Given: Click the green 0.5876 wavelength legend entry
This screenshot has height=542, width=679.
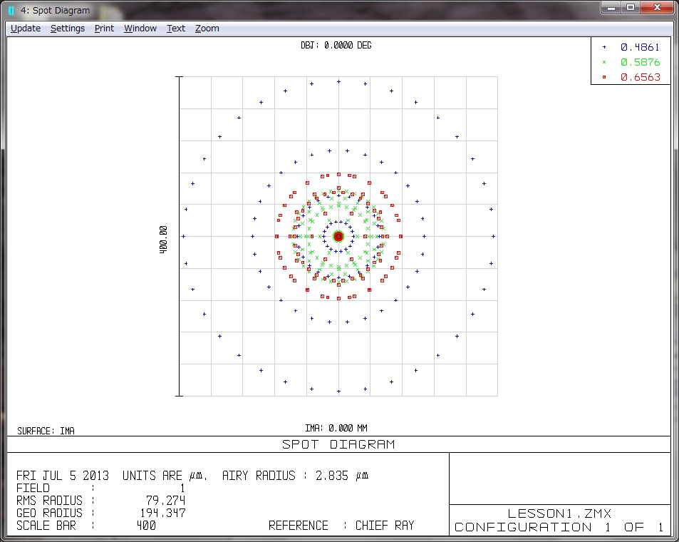Looking at the screenshot, I should (640, 62).
